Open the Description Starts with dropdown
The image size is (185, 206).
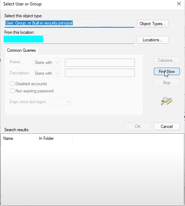47,73
